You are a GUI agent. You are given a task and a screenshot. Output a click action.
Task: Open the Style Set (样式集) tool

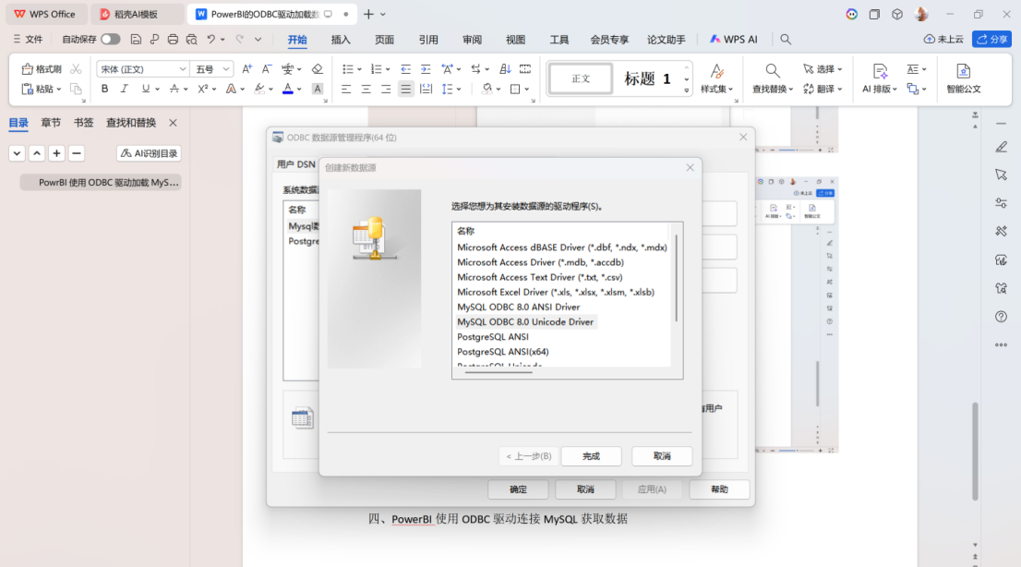(717, 78)
